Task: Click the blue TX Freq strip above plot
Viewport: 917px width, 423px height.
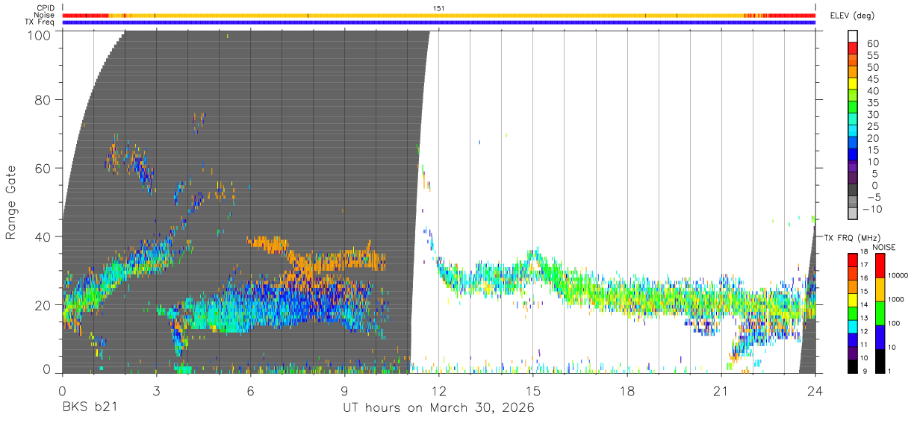Action: pos(438,22)
